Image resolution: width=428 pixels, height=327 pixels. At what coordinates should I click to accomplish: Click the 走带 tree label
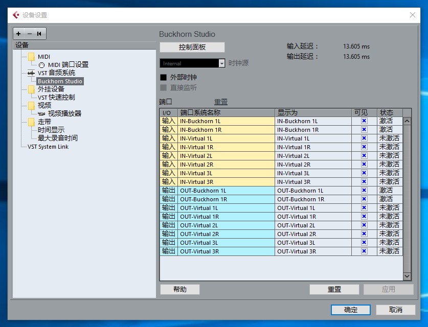(x=44, y=122)
